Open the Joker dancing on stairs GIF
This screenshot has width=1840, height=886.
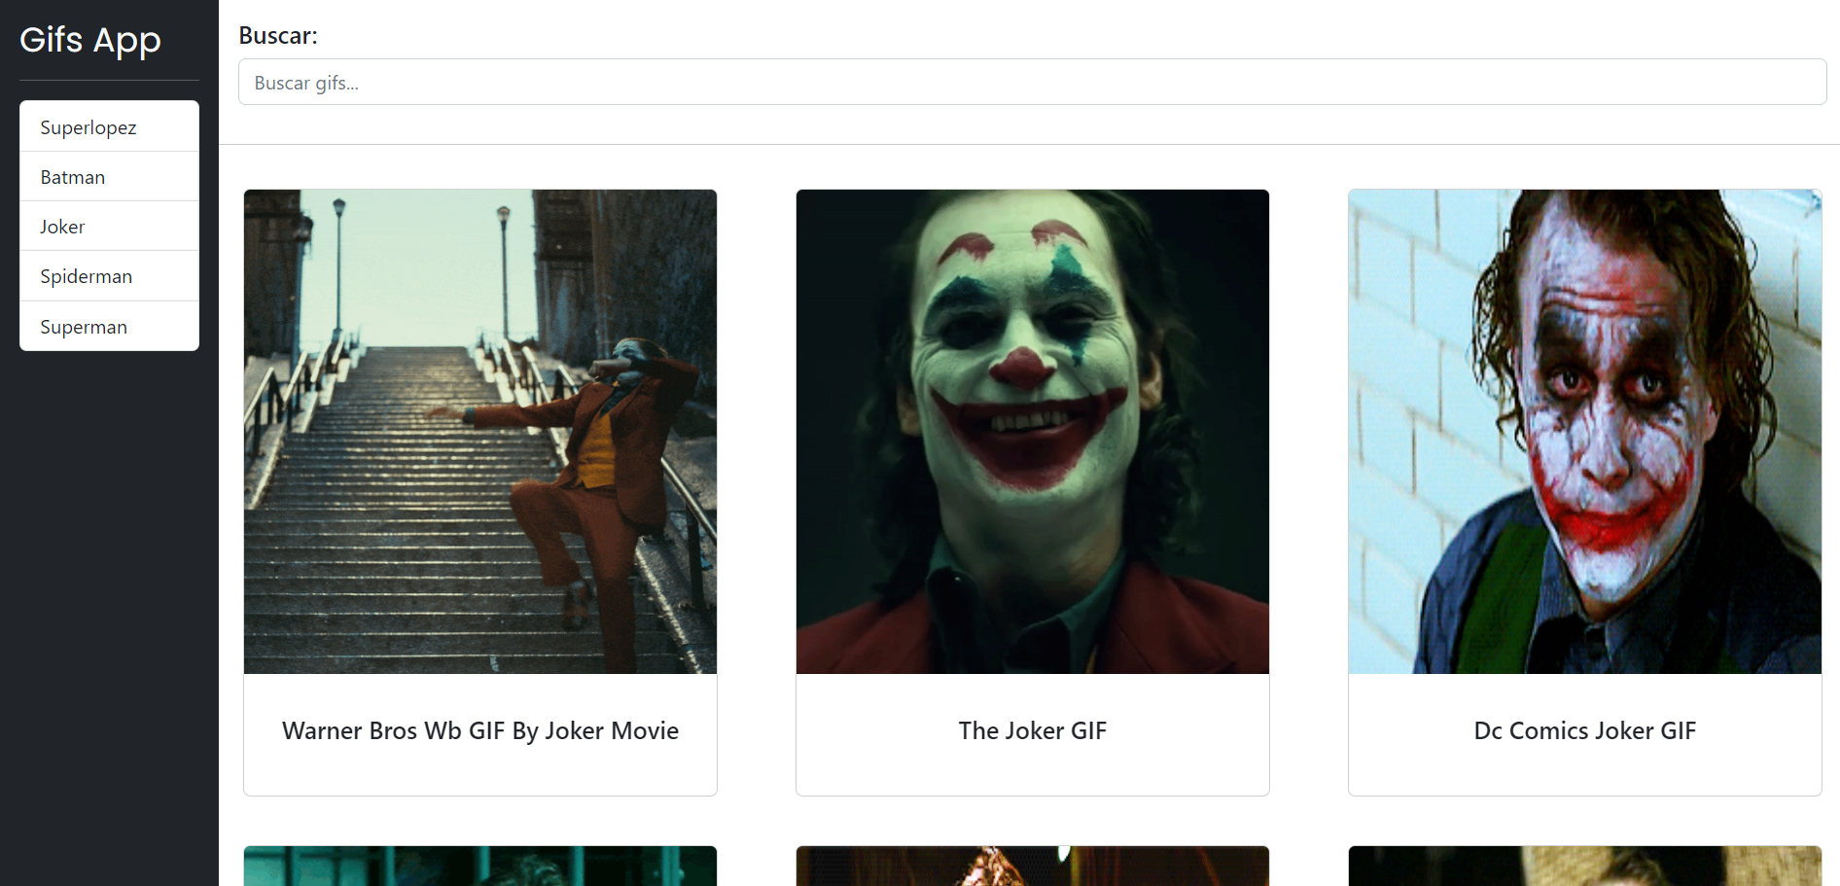pyautogui.click(x=480, y=432)
